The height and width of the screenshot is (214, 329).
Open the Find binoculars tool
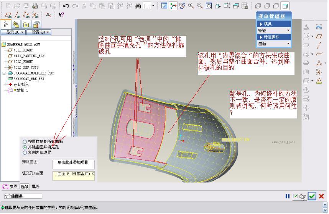138,6
